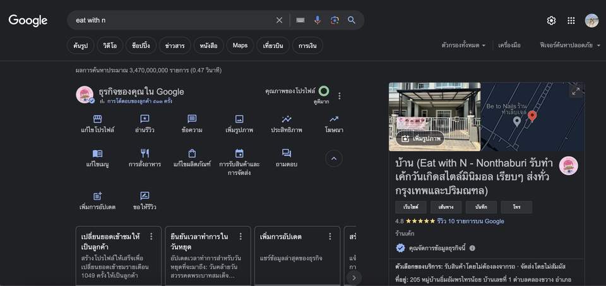Click ขอให้รีวิว request review icon
This screenshot has height=286, width=606.
coord(145,196)
